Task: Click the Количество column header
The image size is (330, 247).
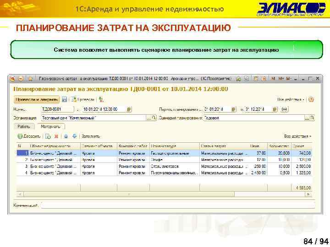Action: click(x=279, y=146)
